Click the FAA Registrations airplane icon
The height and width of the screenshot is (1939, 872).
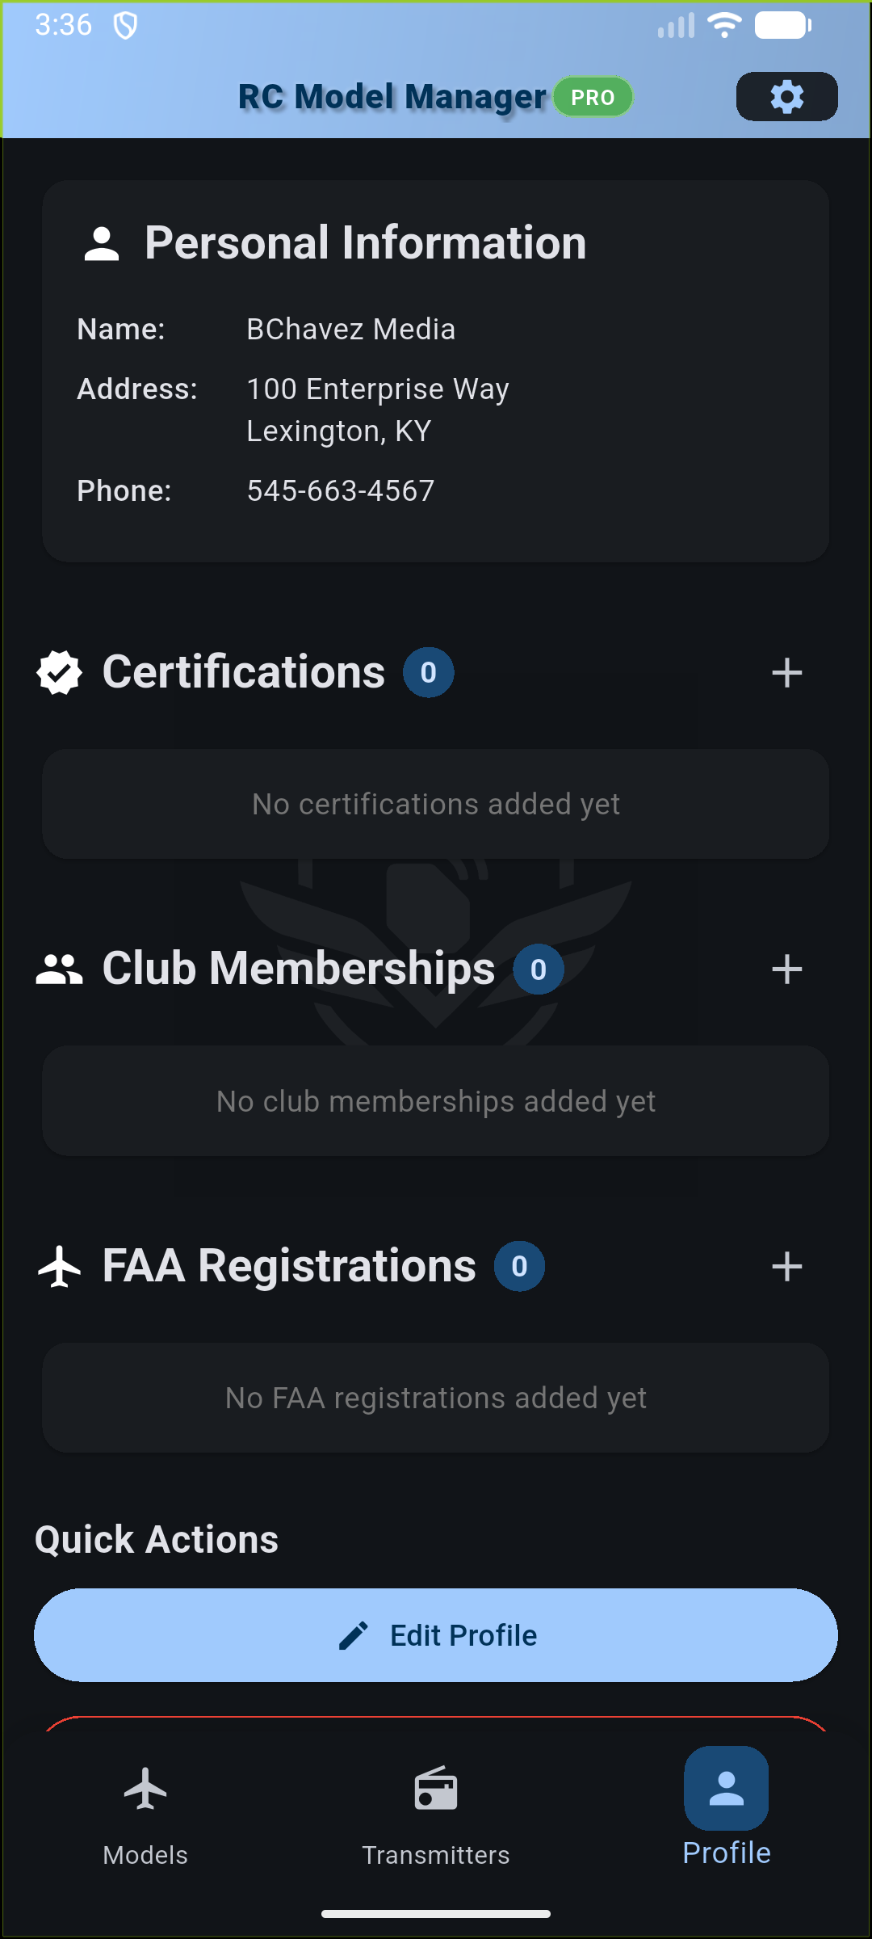pyautogui.click(x=60, y=1266)
